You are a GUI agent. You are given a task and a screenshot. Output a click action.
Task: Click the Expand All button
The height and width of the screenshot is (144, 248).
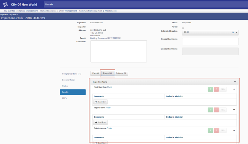click(108, 73)
